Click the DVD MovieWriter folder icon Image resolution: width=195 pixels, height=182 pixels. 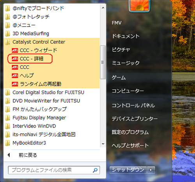tap(7, 101)
